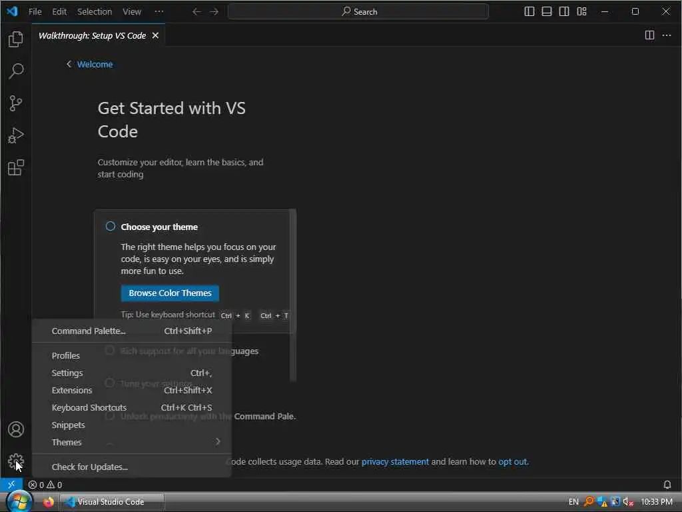Choose Profiles from manage menu

[x=132, y=356]
